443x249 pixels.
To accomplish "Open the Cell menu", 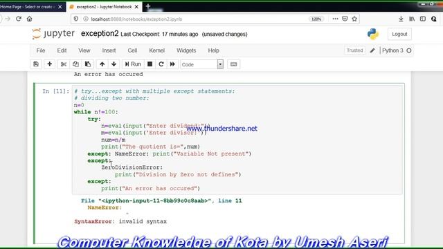I will [132, 50].
